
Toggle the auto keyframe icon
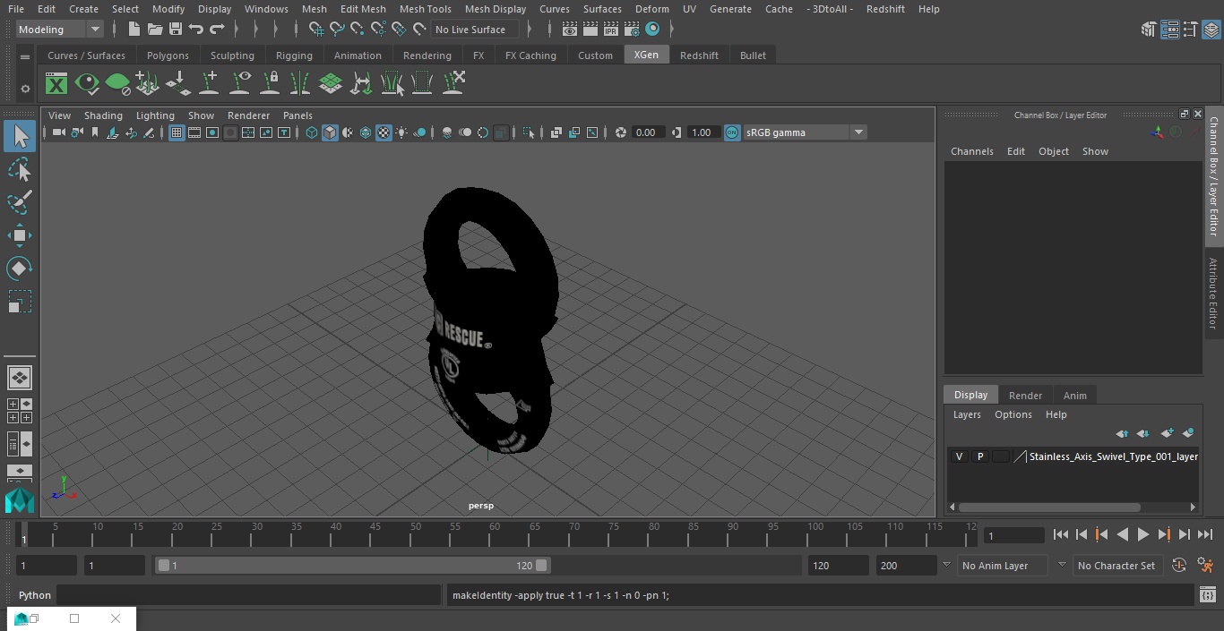click(x=1179, y=566)
